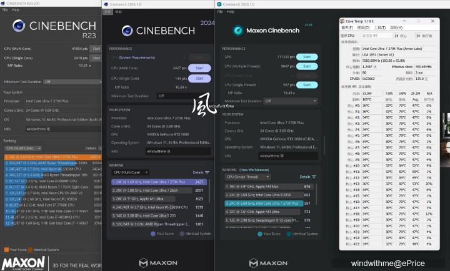Open the Help menu in Cinebench 2026

(231, 12)
